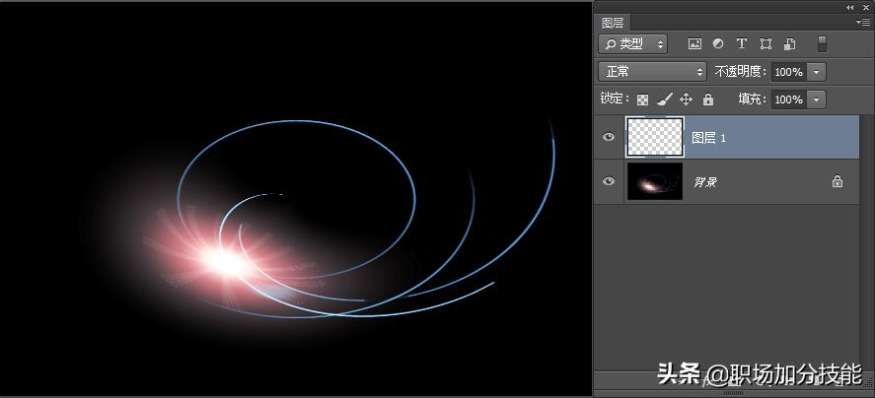875x398 pixels.
Task: Hide the 背景 layer eye
Action: tap(609, 181)
